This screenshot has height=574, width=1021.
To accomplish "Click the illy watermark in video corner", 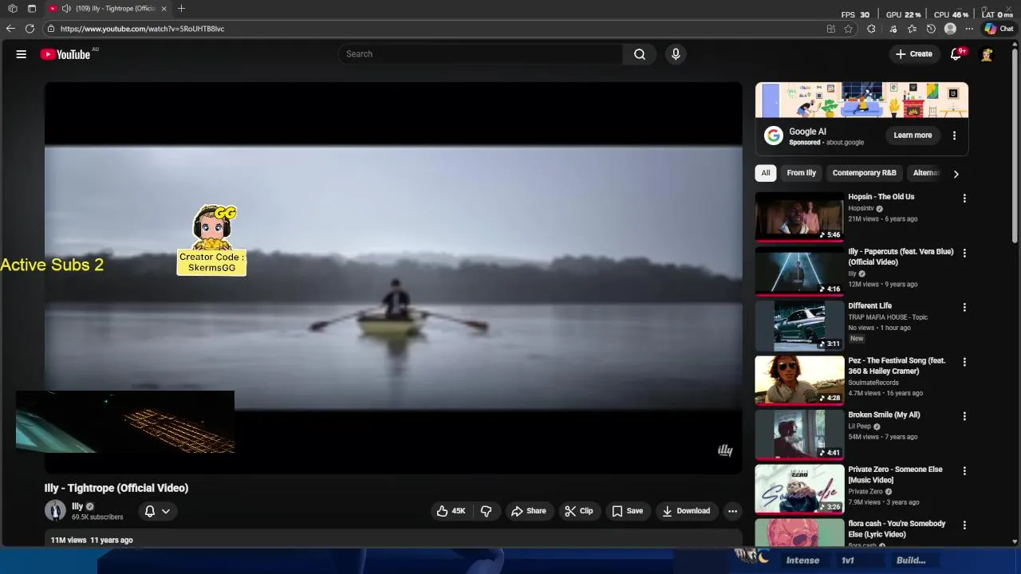I will pos(725,450).
